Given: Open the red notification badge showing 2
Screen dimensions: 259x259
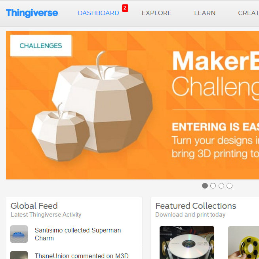Looking at the screenshot, I should [x=125, y=8].
